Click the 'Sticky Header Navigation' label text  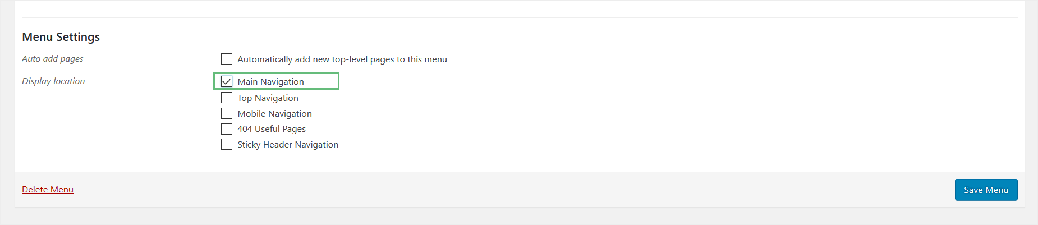[x=288, y=144]
